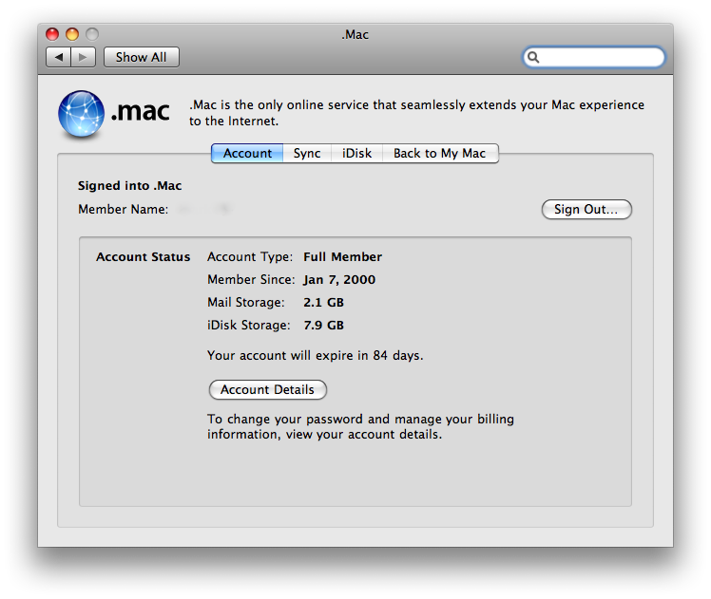Viewport: 711px width, 599px height.
Task: Click the gray disabled zoom button
Action: [92, 34]
